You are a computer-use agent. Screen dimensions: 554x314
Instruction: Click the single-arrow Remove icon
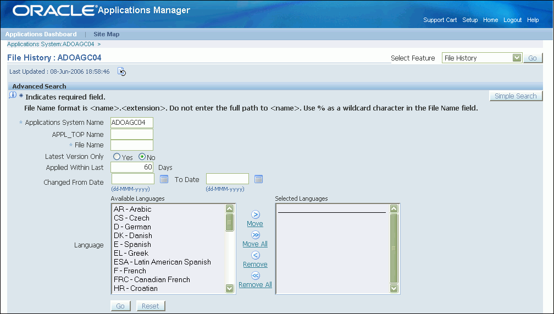point(256,255)
